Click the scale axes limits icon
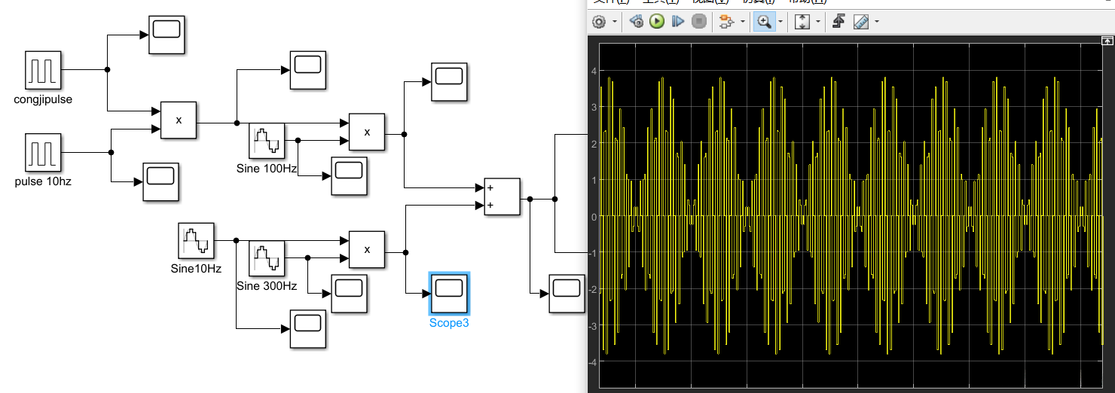 click(802, 22)
